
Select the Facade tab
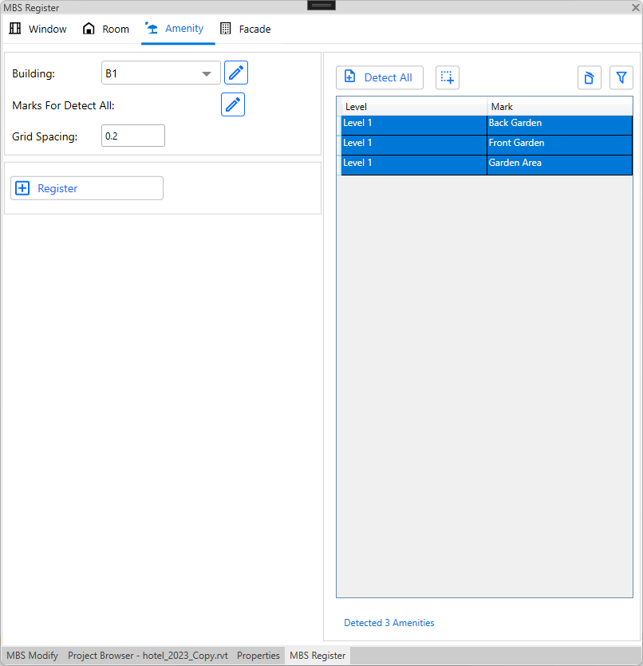tap(246, 29)
